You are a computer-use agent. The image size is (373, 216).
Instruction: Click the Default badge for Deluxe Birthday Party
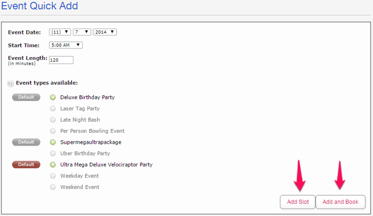click(x=26, y=97)
